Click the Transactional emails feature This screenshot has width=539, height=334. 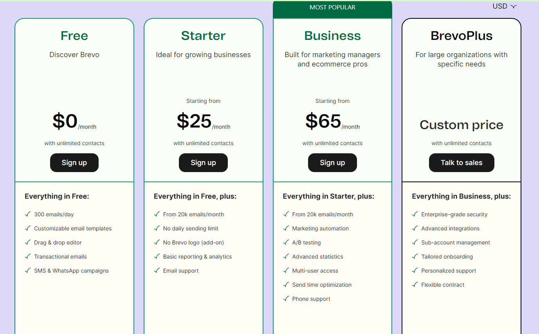point(60,257)
